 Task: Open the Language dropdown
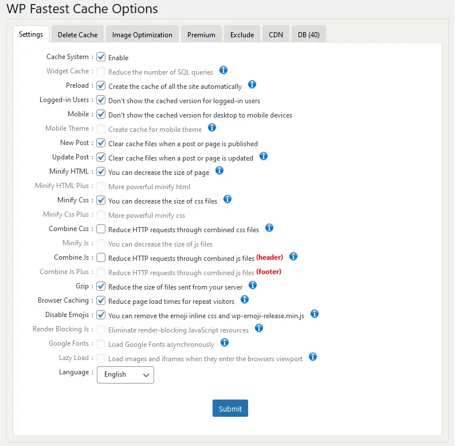(125, 375)
